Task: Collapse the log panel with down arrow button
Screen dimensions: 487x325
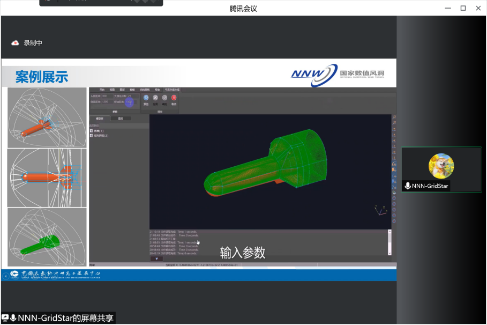Action: tap(157, 258)
